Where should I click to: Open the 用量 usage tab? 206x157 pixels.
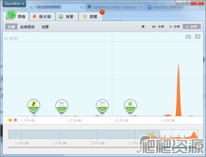click(66, 16)
